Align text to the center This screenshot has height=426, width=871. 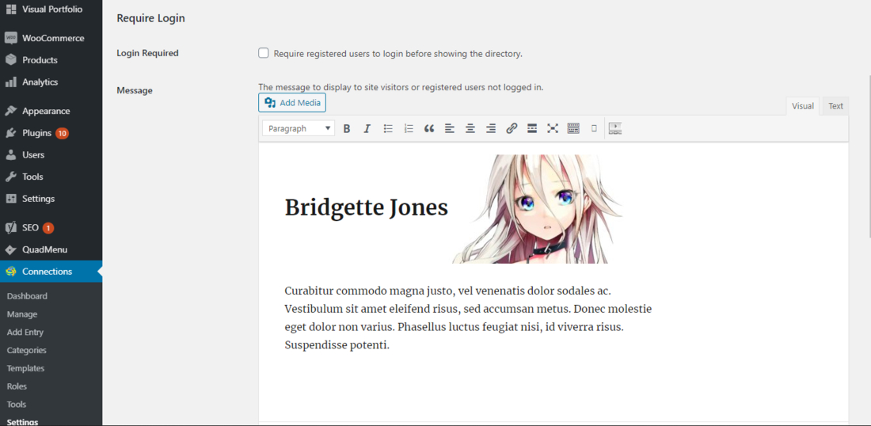coord(470,128)
